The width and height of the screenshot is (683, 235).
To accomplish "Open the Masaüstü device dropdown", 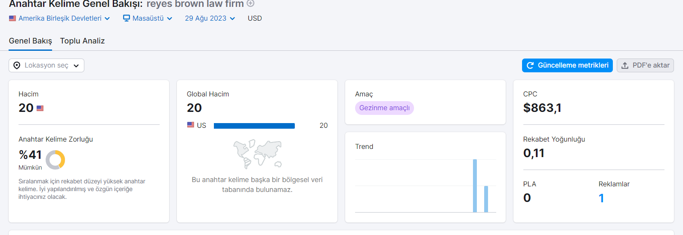I will (148, 19).
